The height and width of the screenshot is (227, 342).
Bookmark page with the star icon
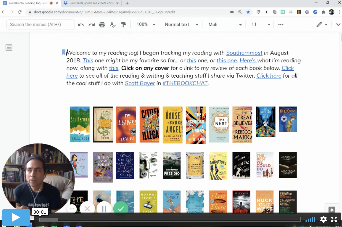tap(248, 12)
